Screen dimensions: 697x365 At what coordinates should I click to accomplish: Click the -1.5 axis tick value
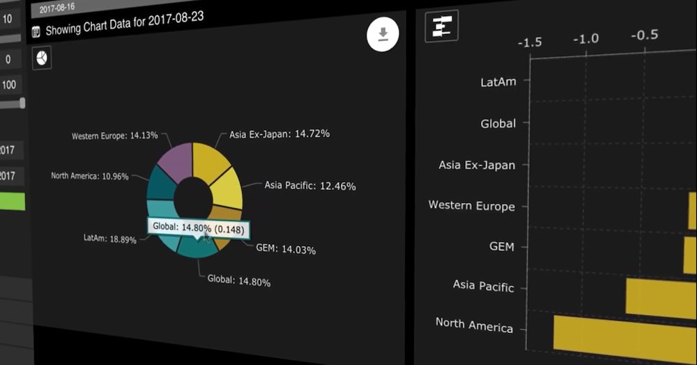pos(530,42)
